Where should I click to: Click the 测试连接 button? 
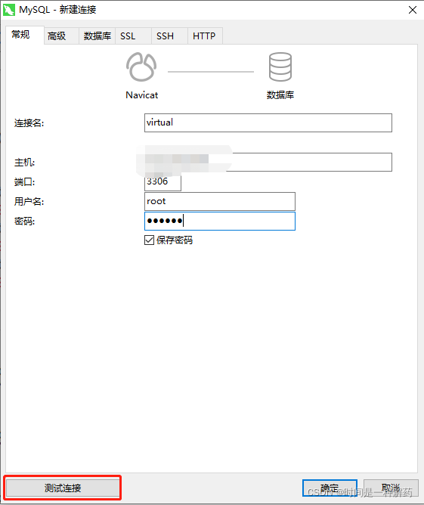click(x=63, y=488)
